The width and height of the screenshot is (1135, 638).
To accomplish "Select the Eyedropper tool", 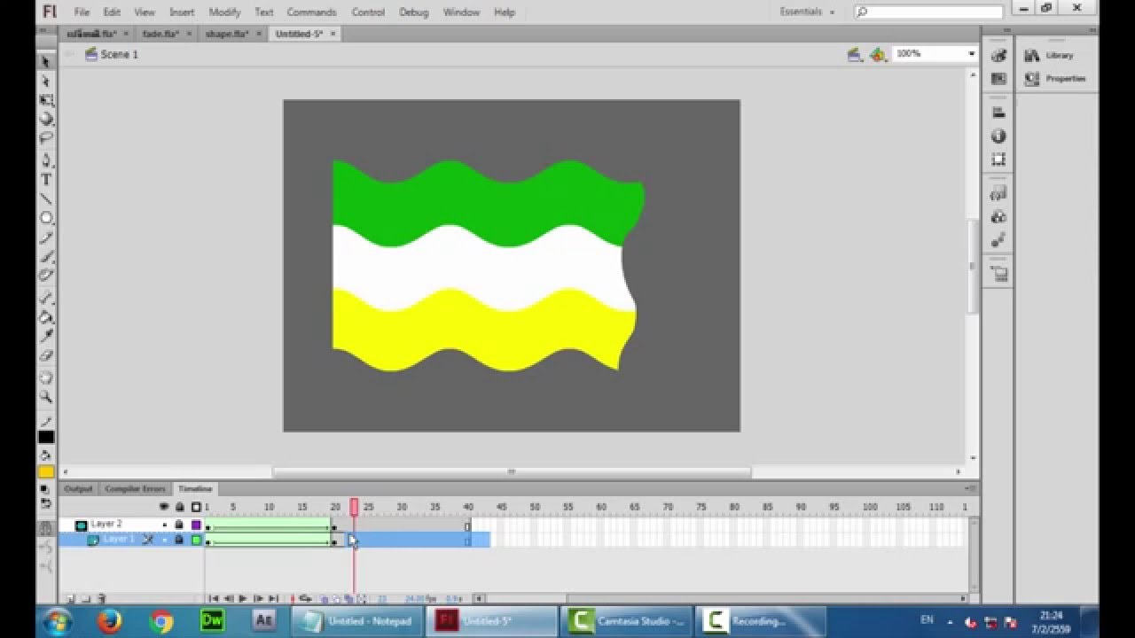I will 46,336.
